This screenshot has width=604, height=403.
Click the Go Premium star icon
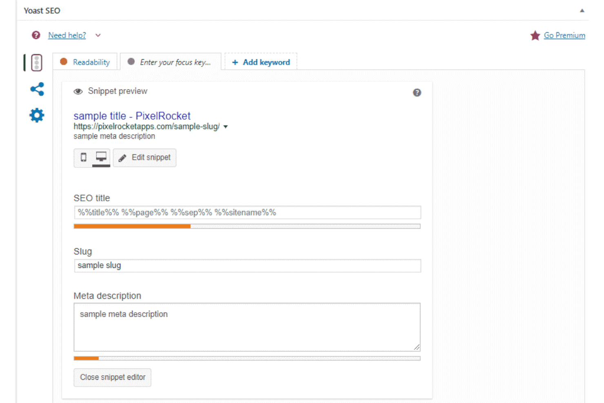[x=535, y=36]
